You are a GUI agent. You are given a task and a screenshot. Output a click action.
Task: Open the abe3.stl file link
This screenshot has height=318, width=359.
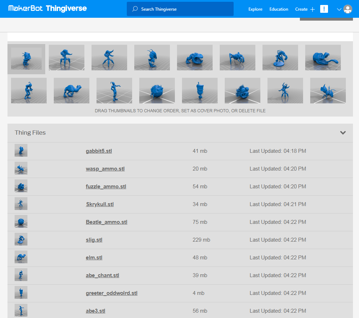coord(95,311)
